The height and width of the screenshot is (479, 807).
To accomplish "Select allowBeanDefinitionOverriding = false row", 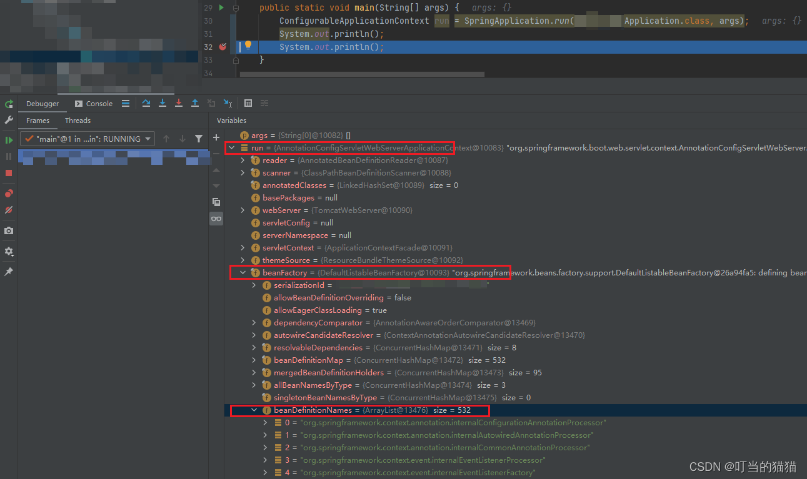I will click(x=516, y=298).
